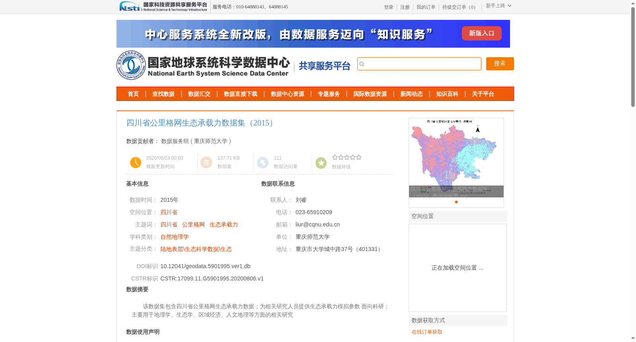Click the 数据获取方式 section header
Viewport: 636px width, 342px height.
point(458,321)
